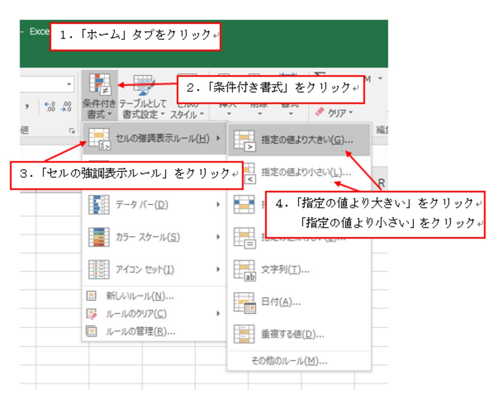Click the equal-to rule icon

(244, 237)
